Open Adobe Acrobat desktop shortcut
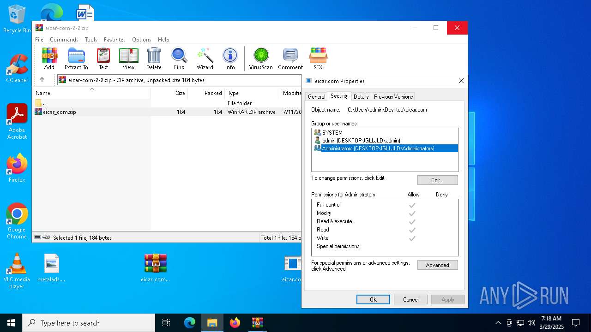Screen dimensions: 591x332 coord(17,122)
